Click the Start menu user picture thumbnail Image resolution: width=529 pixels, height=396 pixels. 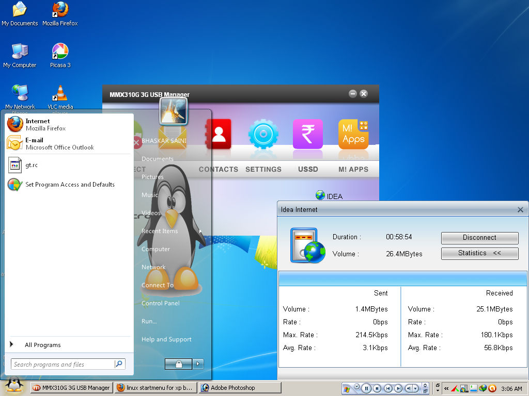[174, 111]
